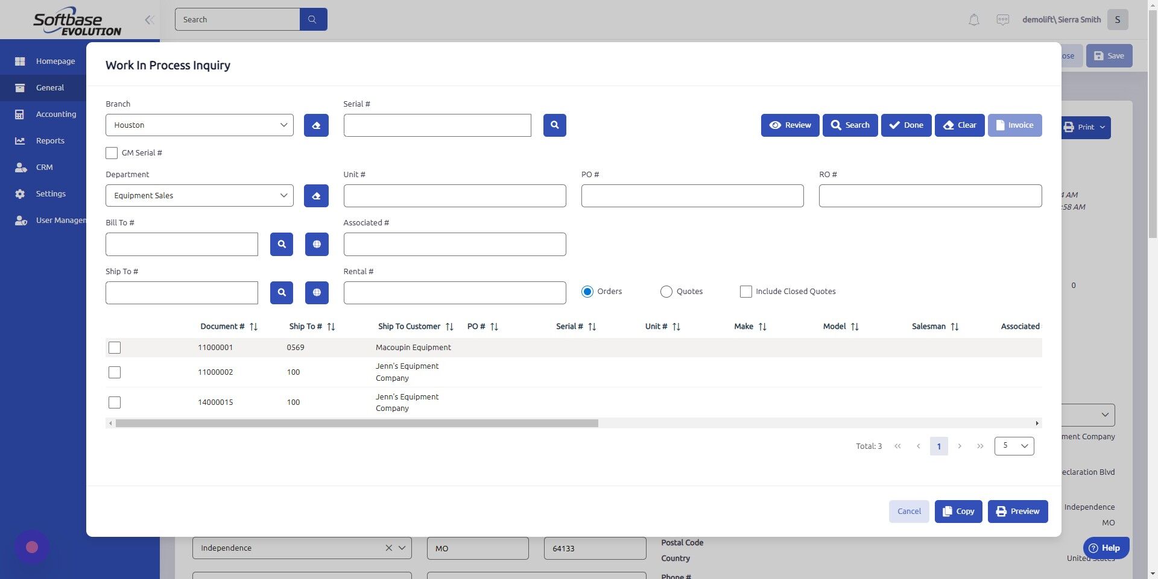Open the Branch dropdown showing Houston

(199, 125)
